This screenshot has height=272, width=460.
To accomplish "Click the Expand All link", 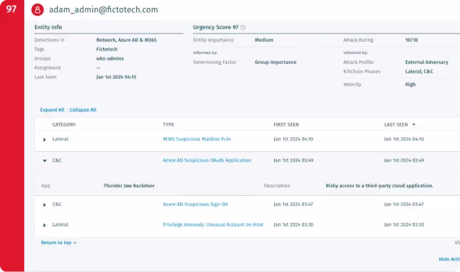I will 52,110.
